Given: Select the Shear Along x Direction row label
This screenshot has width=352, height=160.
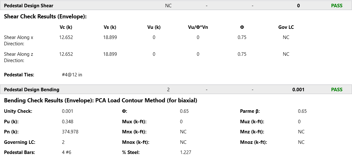Looking at the screenshot, I should click(x=18, y=40).
